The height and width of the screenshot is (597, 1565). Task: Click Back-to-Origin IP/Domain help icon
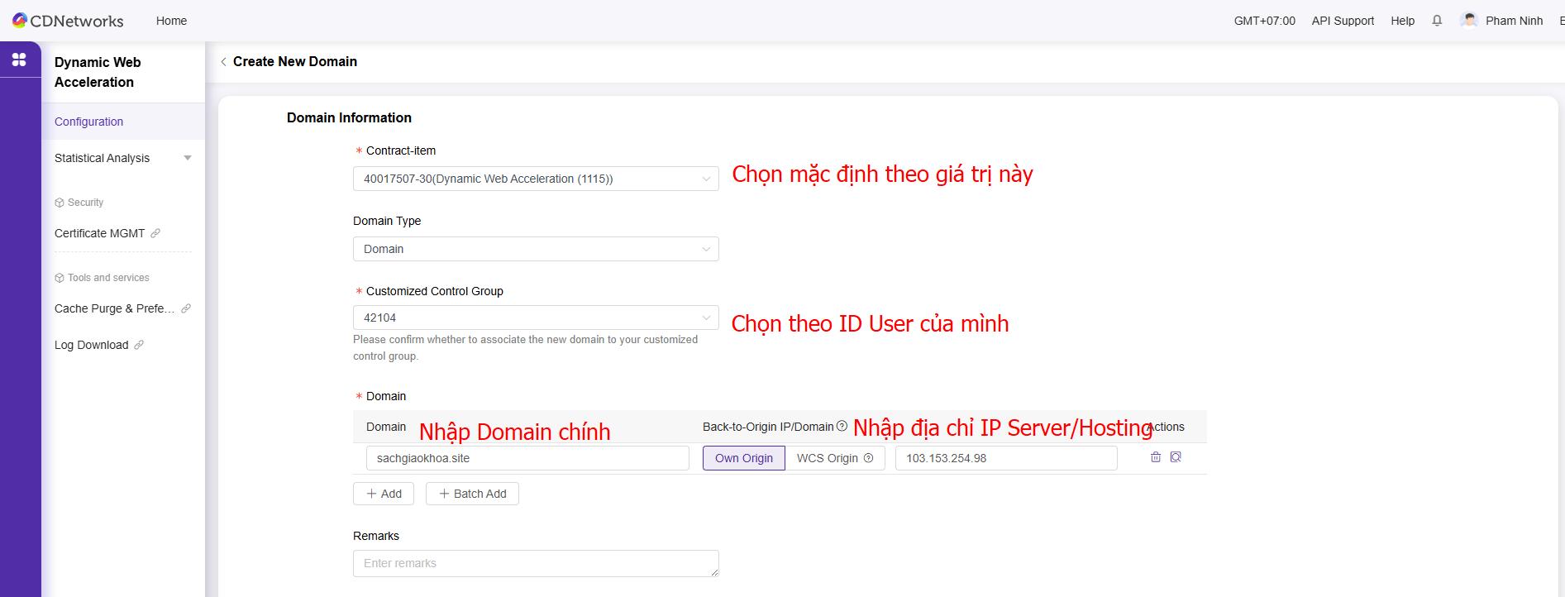tap(842, 427)
